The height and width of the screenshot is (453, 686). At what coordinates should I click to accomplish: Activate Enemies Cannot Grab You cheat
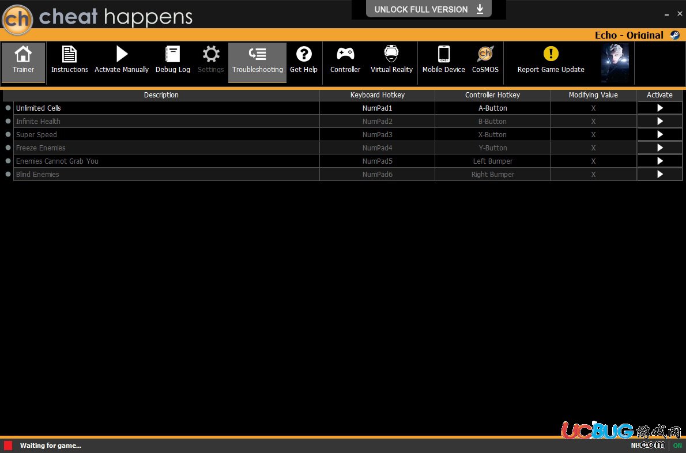[659, 161]
